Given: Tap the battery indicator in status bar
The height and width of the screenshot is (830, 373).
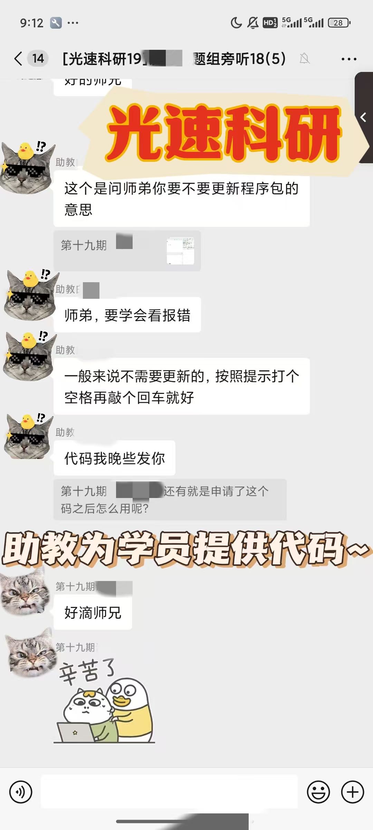Looking at the screenshot, I should 339,23.
